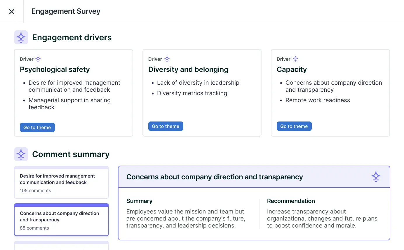Click the partially visible third theme card
Screen dimensions: 404x250
(x=61, y=247)
